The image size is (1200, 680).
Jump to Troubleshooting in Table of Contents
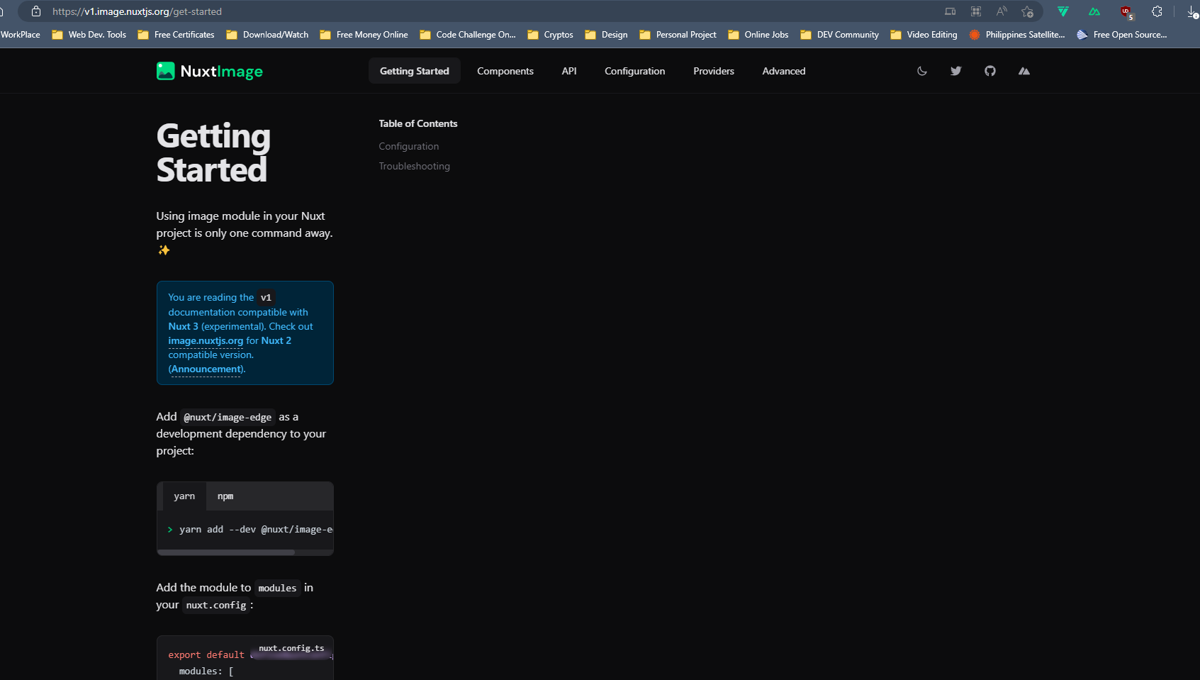[x=415, y=166]
